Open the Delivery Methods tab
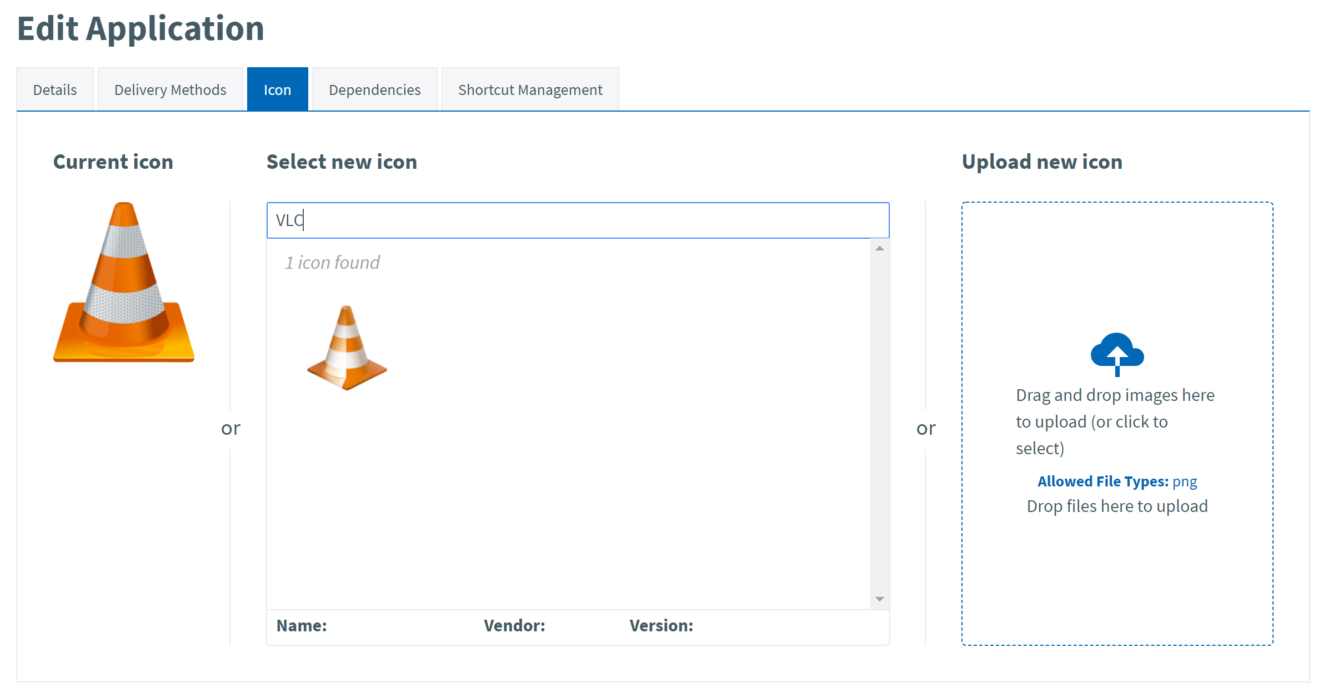Screen dimensions: 1338x698 pyautogui.click(x=170, y=89)
